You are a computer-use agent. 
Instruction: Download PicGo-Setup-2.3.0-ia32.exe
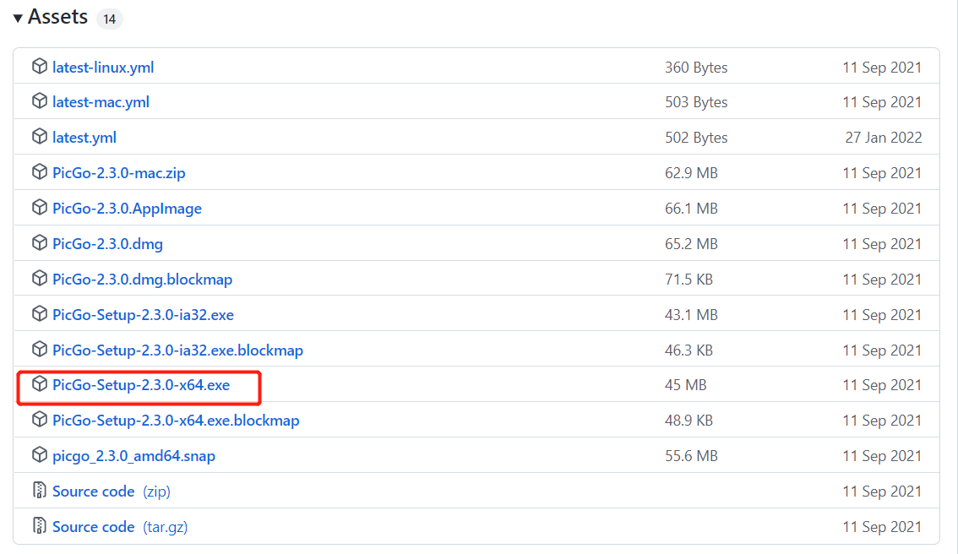tap(143, 314)
